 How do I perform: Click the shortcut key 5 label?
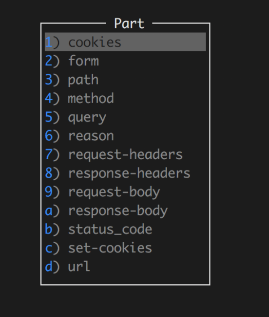[49, 117]
